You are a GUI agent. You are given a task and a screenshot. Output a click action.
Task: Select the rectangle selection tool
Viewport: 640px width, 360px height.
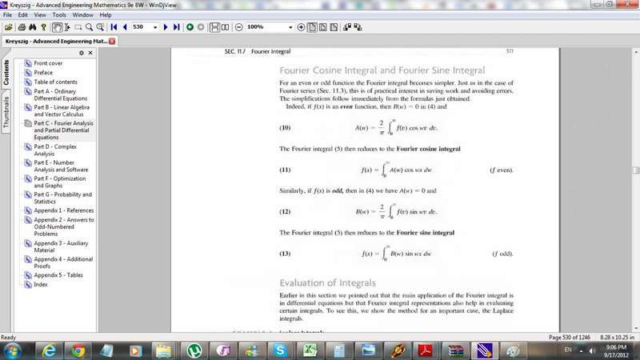pos(78,27)
